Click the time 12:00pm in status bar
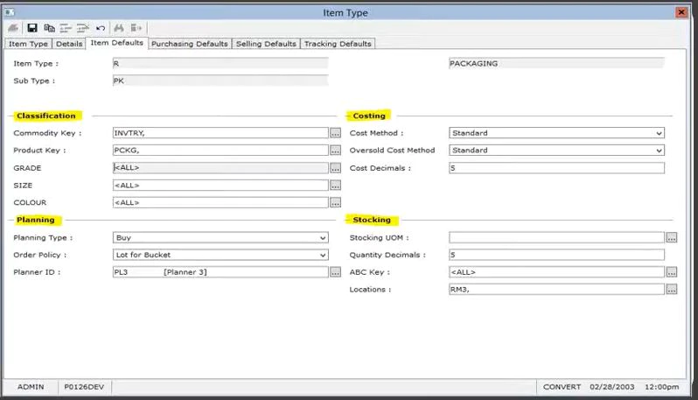The width and height of the screenshot is (698, 400). (662, 387)
